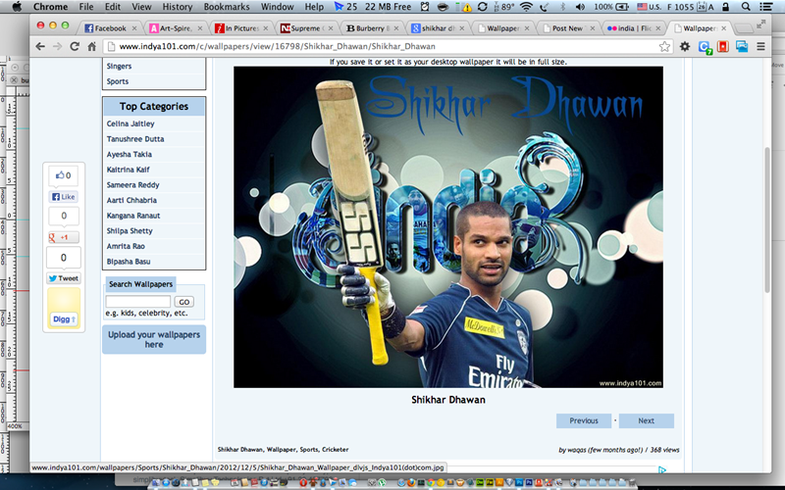The height and width of the screenshot is (490, 785).
Task: Switch to the Post New tab
Action: [568, 28]
